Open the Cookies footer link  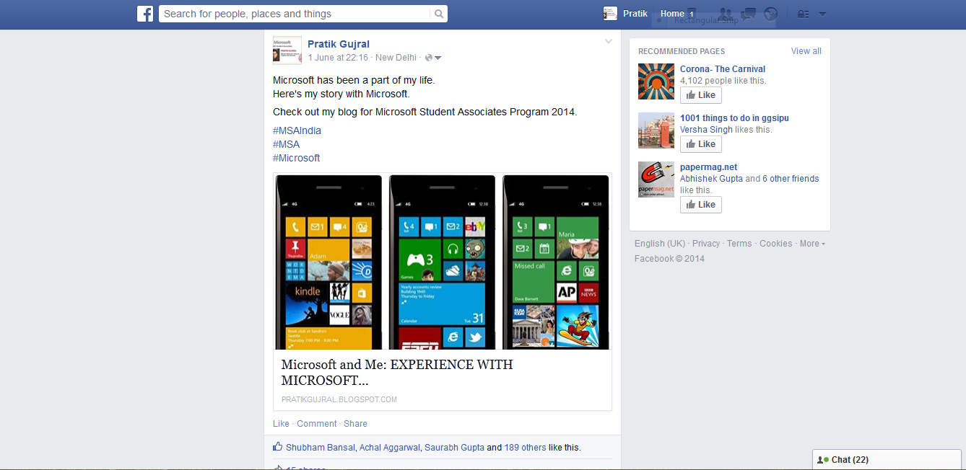(775, 244)
